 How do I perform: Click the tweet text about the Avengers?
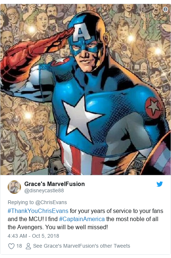(85, 219)
